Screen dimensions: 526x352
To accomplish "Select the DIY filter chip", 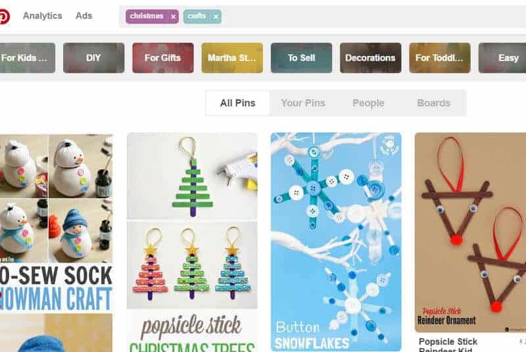I will (93, 58).
